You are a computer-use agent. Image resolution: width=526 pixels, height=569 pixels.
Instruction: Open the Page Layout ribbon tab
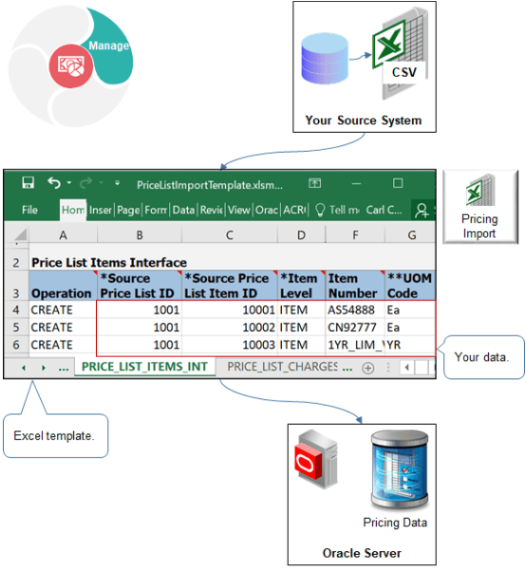click(x=128, y=210)
